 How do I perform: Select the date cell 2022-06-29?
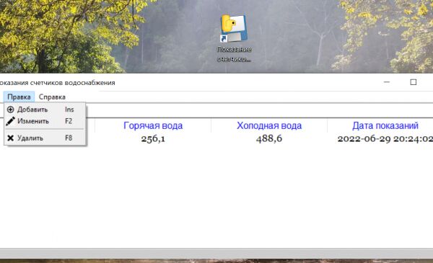[385, 138]
